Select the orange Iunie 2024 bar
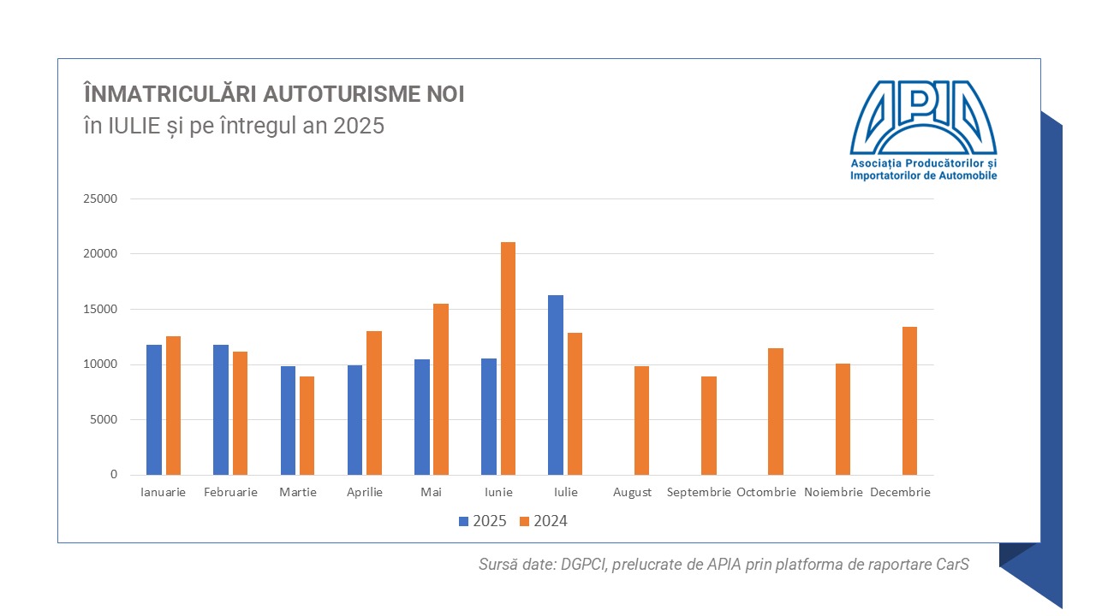The image size is (1096, 616). coord(508,358)
